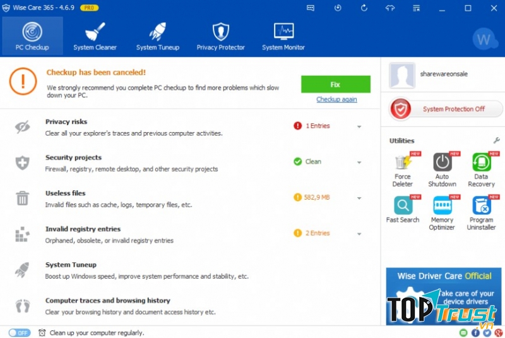Click the alarm clock schedule icon

(42, 333)
